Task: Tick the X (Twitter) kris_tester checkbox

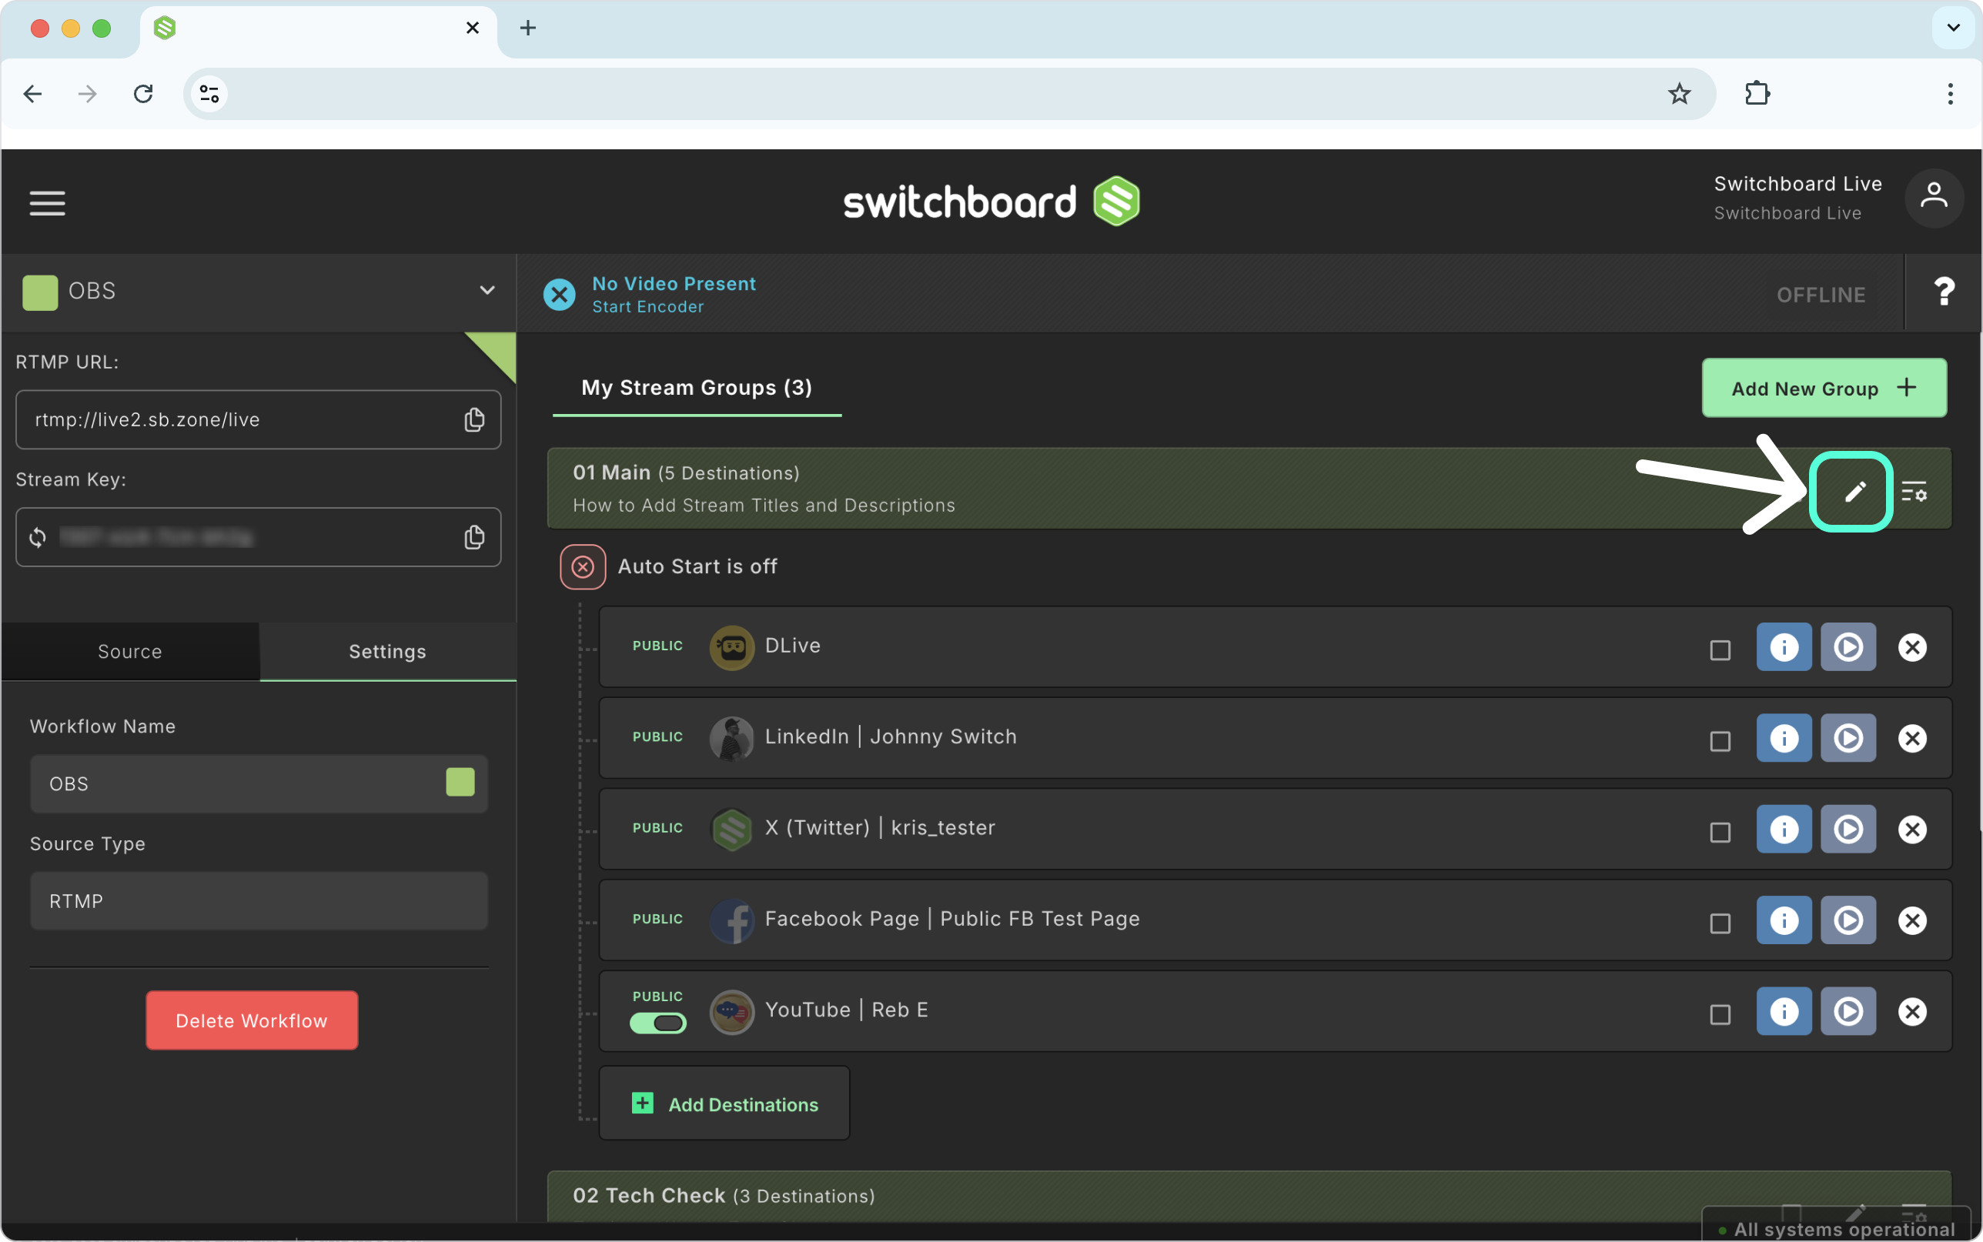Action: coord(1719,832)
